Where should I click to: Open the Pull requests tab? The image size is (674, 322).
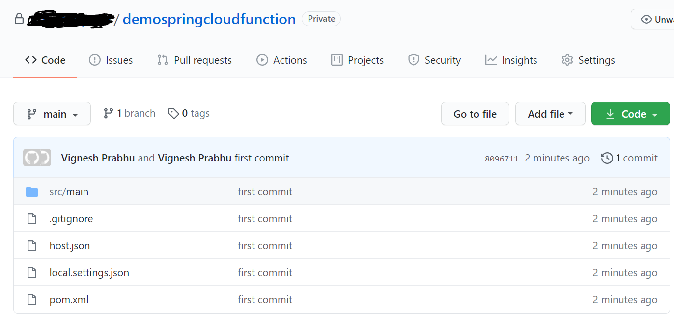tap(195, 60)
